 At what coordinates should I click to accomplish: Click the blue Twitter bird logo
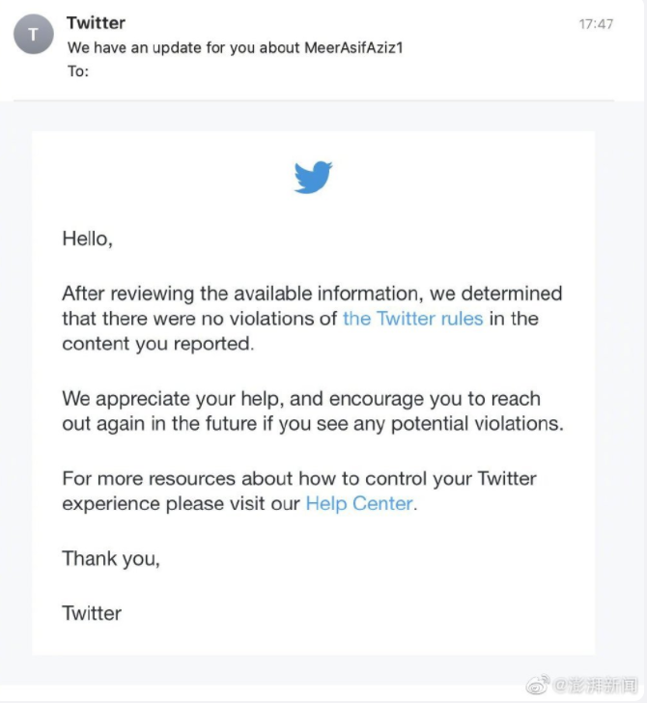point(313,178)
